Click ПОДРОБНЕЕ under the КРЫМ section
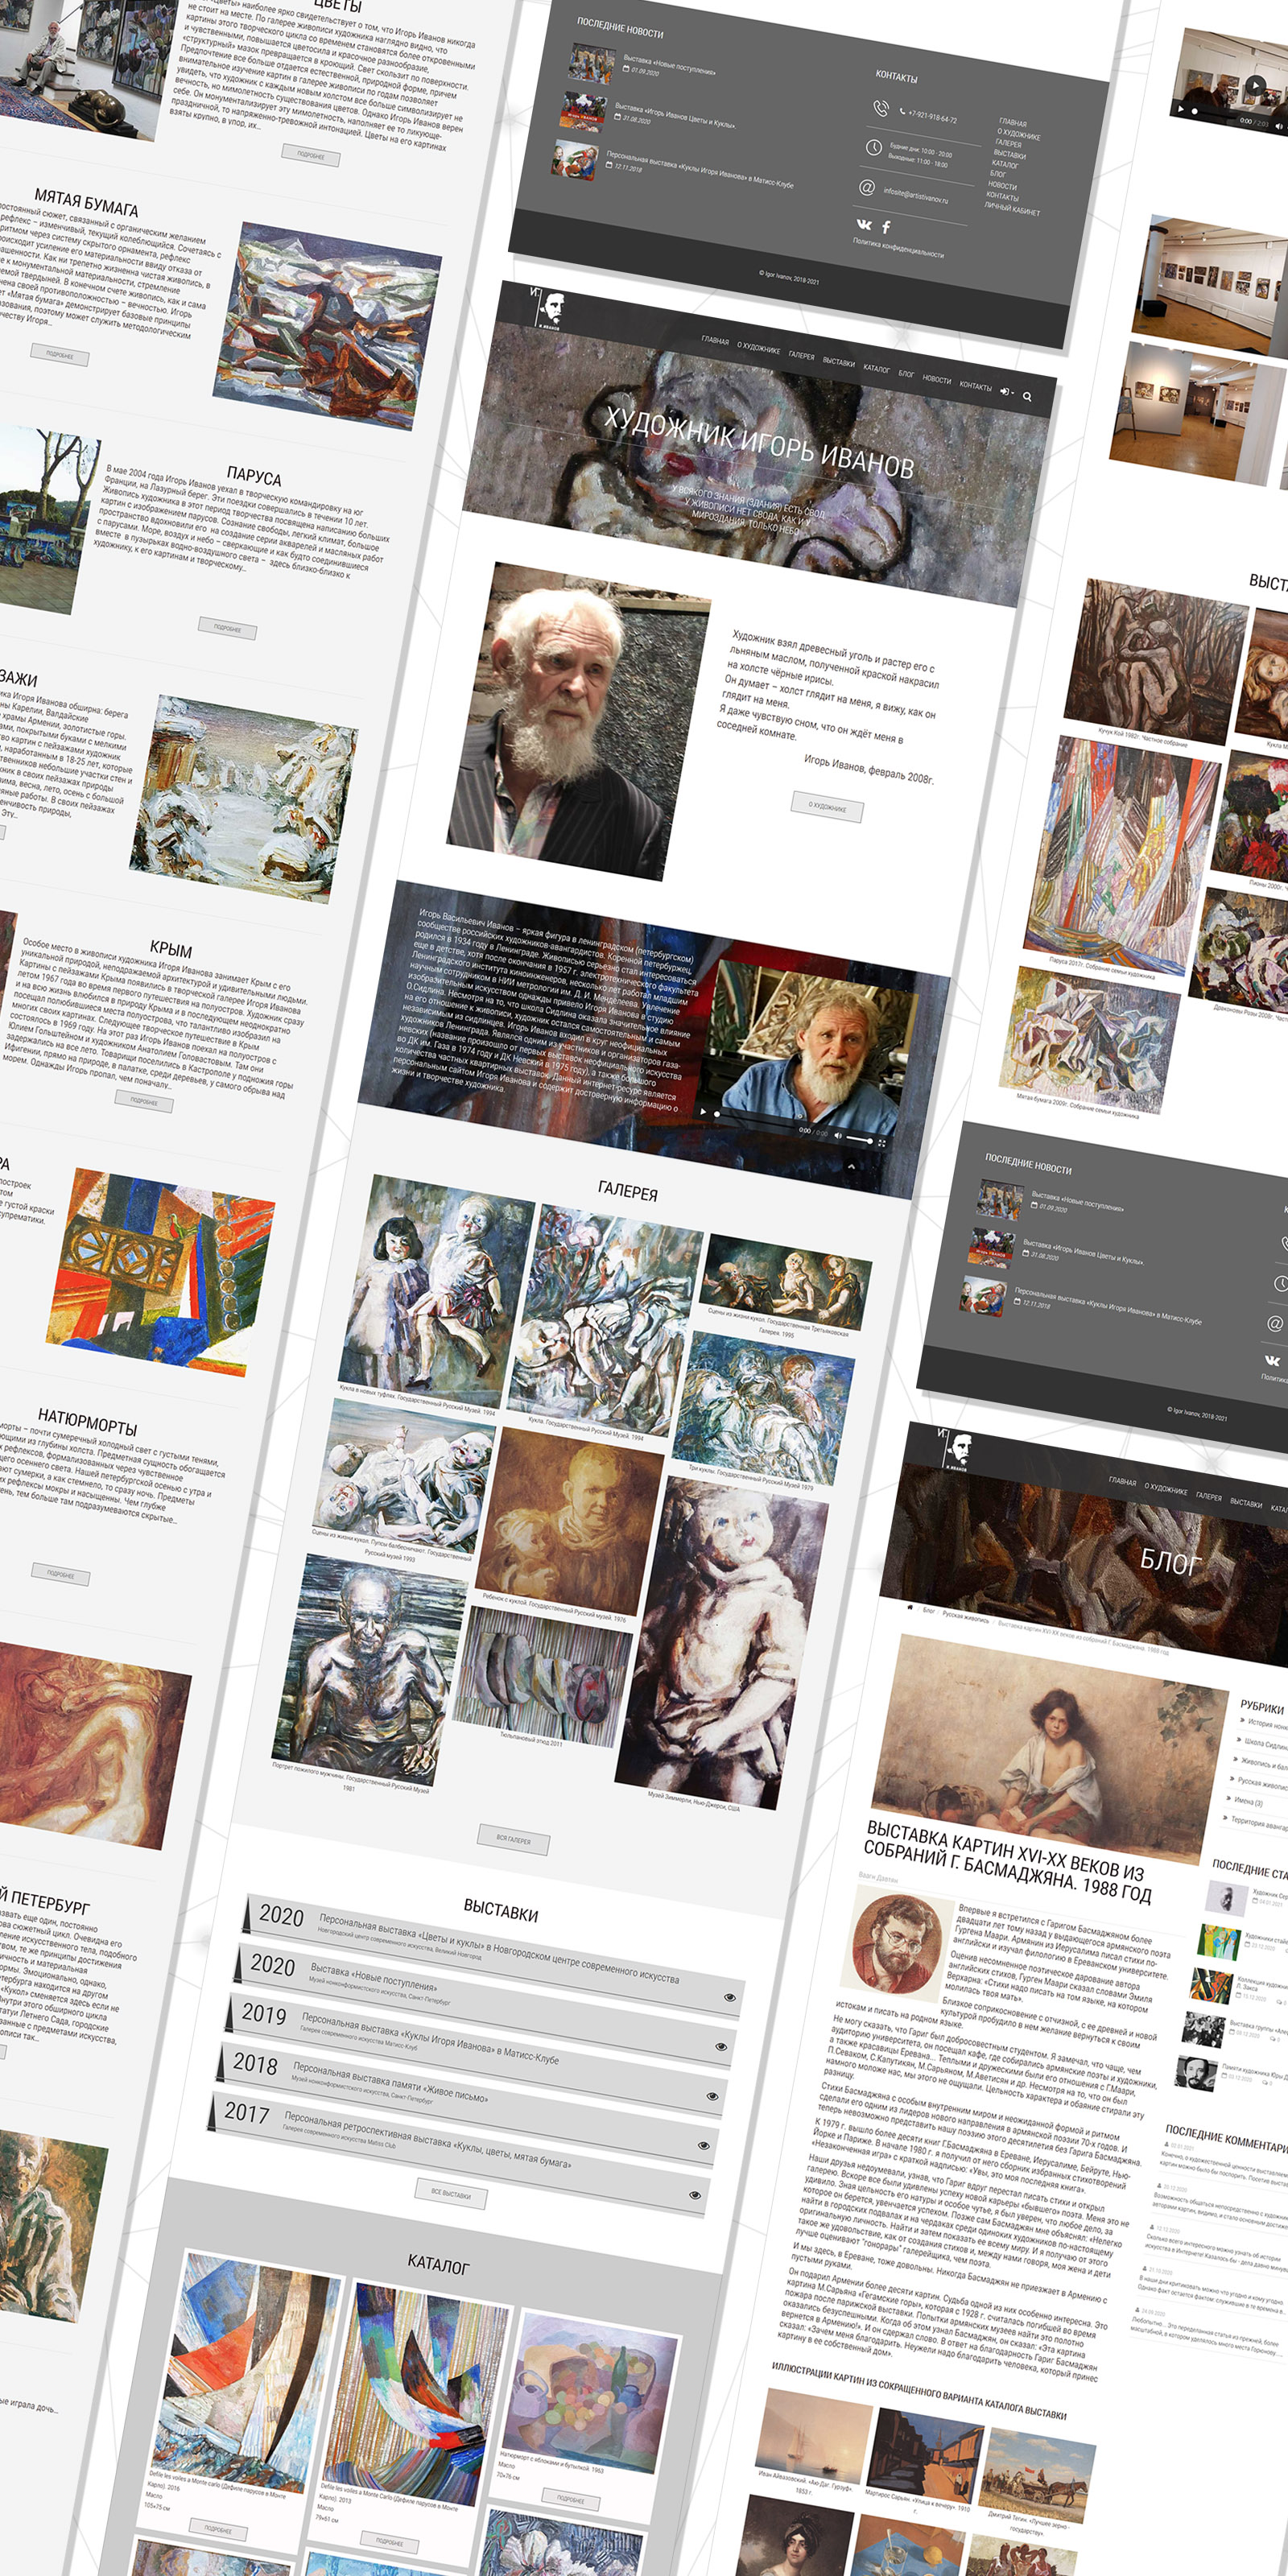The height and width of the screenshot is (2576, 1288). point(144,1101)
